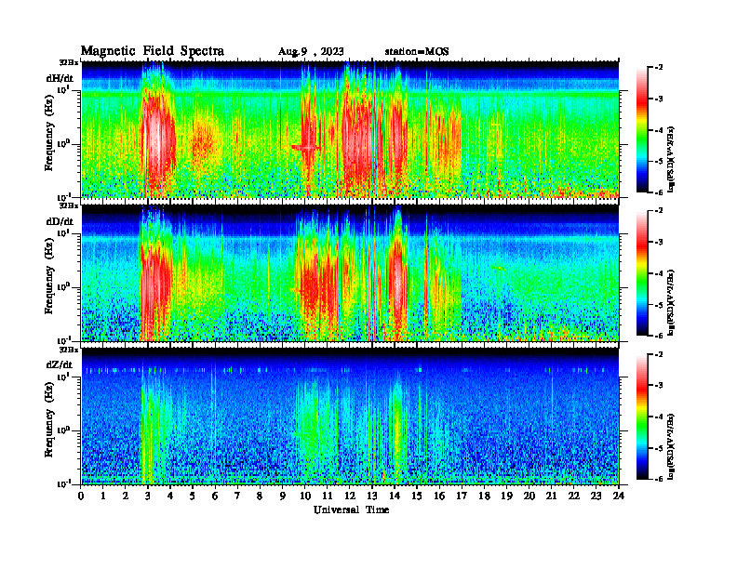
Task: Select the dZ/dt panel label
Action: [60, 364]
